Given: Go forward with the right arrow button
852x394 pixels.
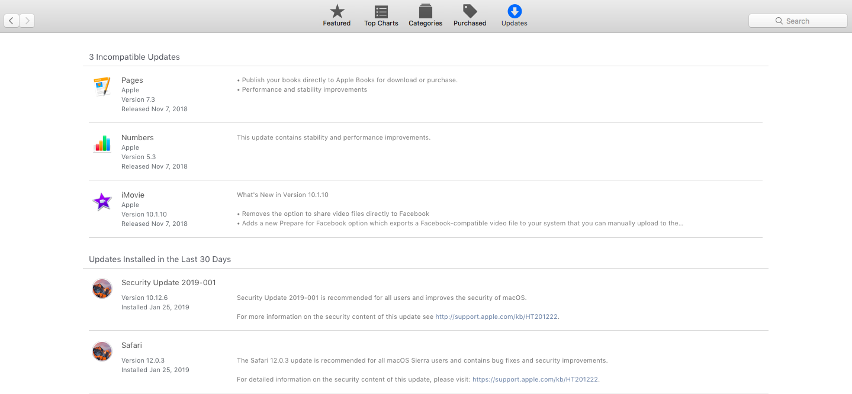Looking at the screenshot, I should (x=27, y=21).
